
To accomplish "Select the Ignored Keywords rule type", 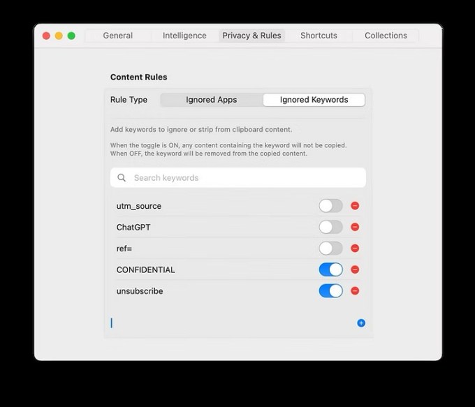I will [314, 100].
